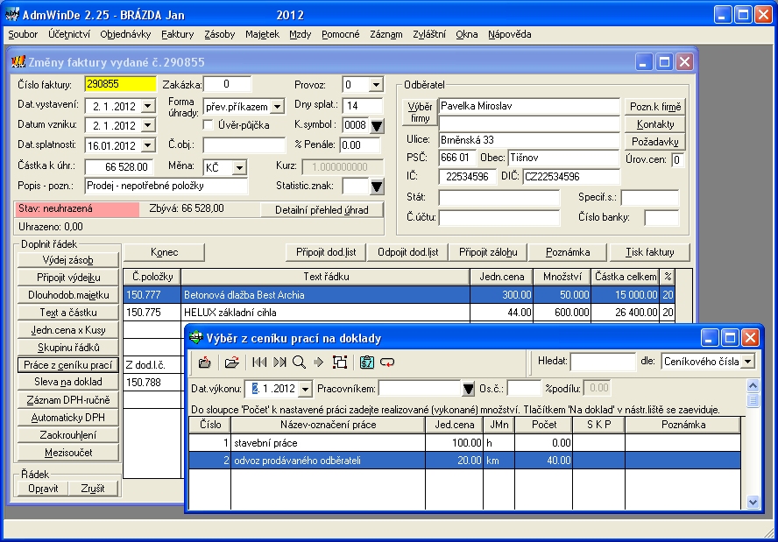Click the Popis - pozn. text field
778x542 pixels.
(166, 186)
